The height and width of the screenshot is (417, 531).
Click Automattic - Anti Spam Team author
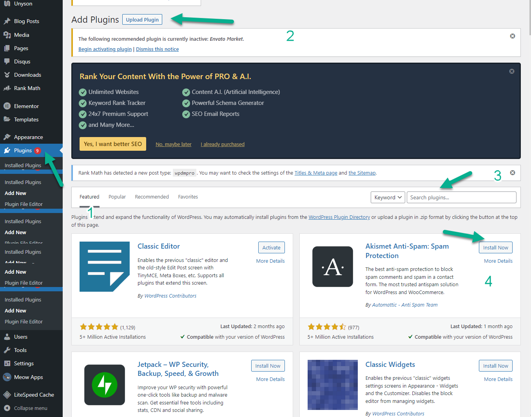405,305
